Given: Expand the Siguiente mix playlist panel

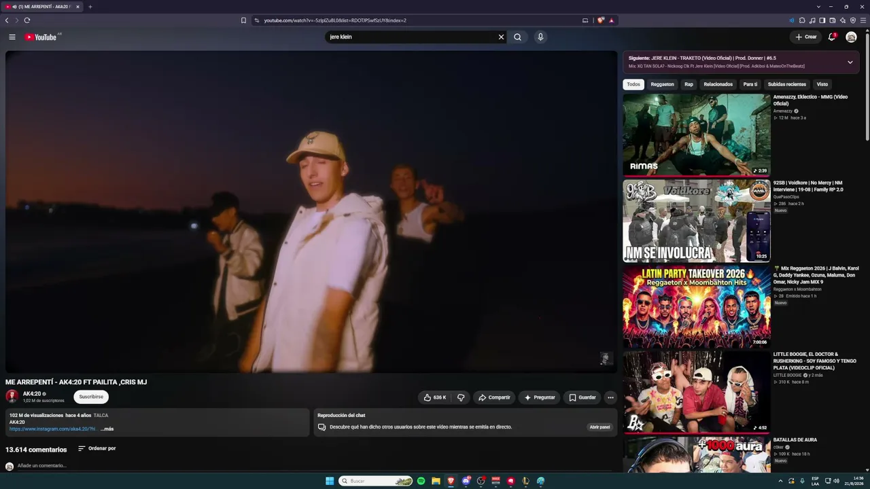Looking at the screenshot, I should (850, 62).
